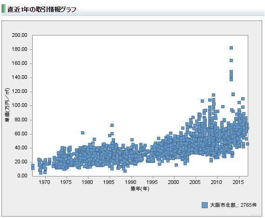Click the lone low point near 2000 at 15
Image resolution: width=265 pixels, height=218 pixels.
click(176, 165)
